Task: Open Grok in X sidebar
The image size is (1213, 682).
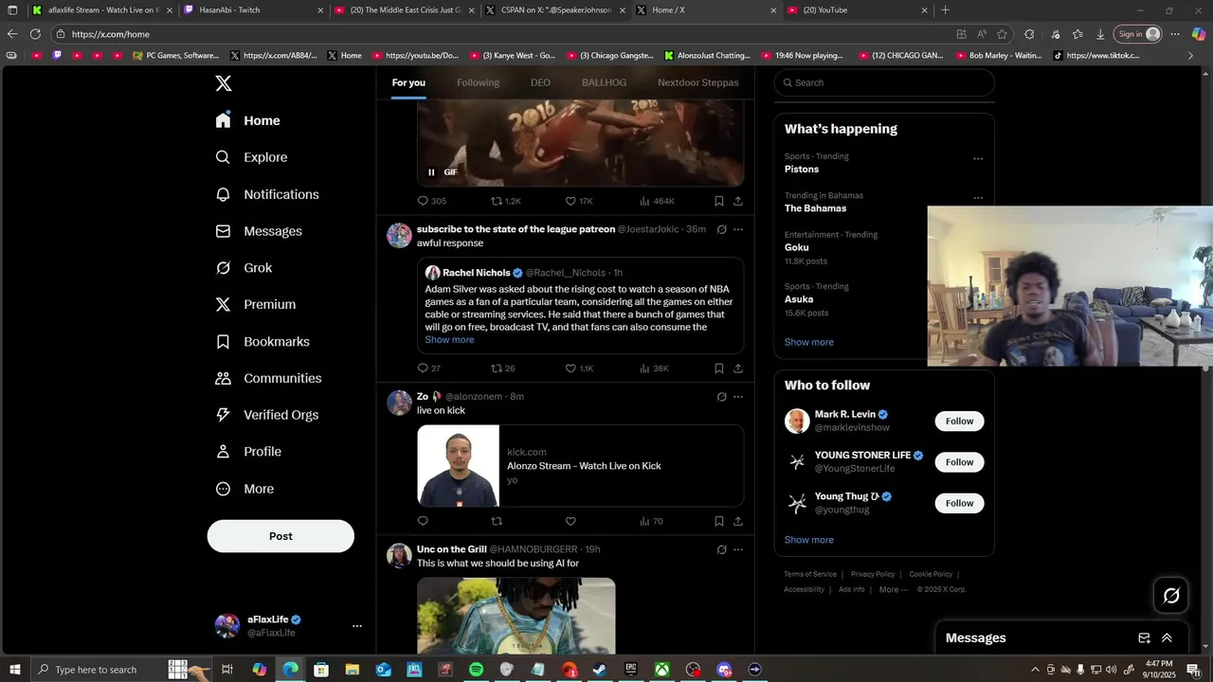Action: tap(244, 268)
